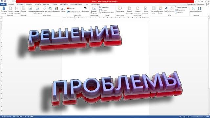Click the Word Help question mark icon
This screenshot has height=118, width=210.
click(x=196, y=1)
